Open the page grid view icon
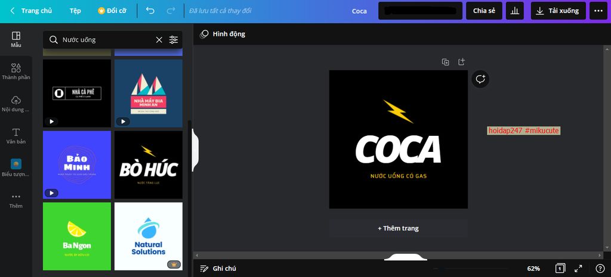This screenshot has height=277, width=611. [x=560, y=269]
